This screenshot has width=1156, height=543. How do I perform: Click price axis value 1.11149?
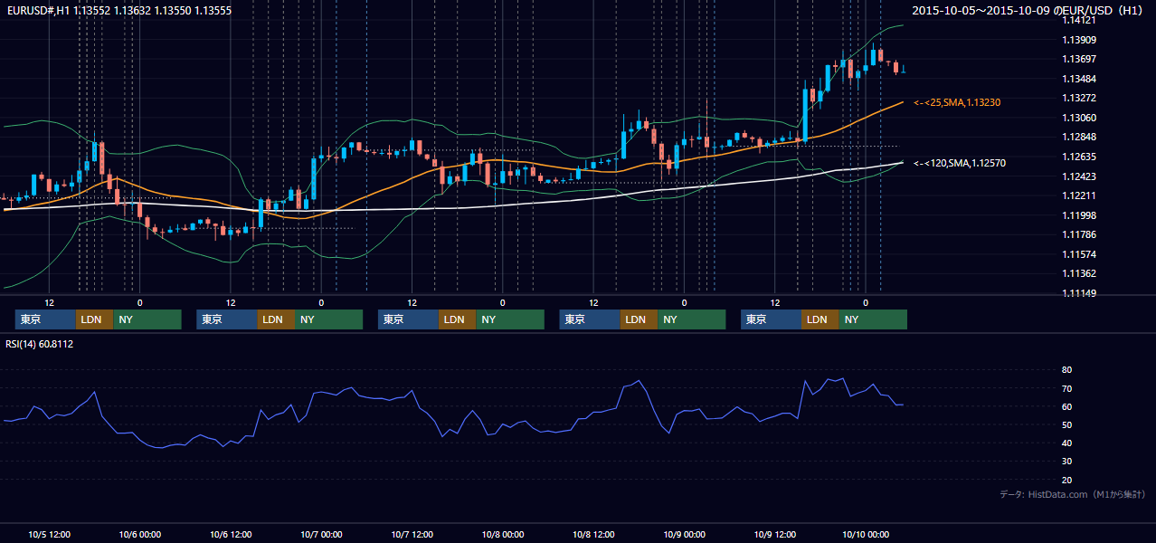tap(1079, 293)
